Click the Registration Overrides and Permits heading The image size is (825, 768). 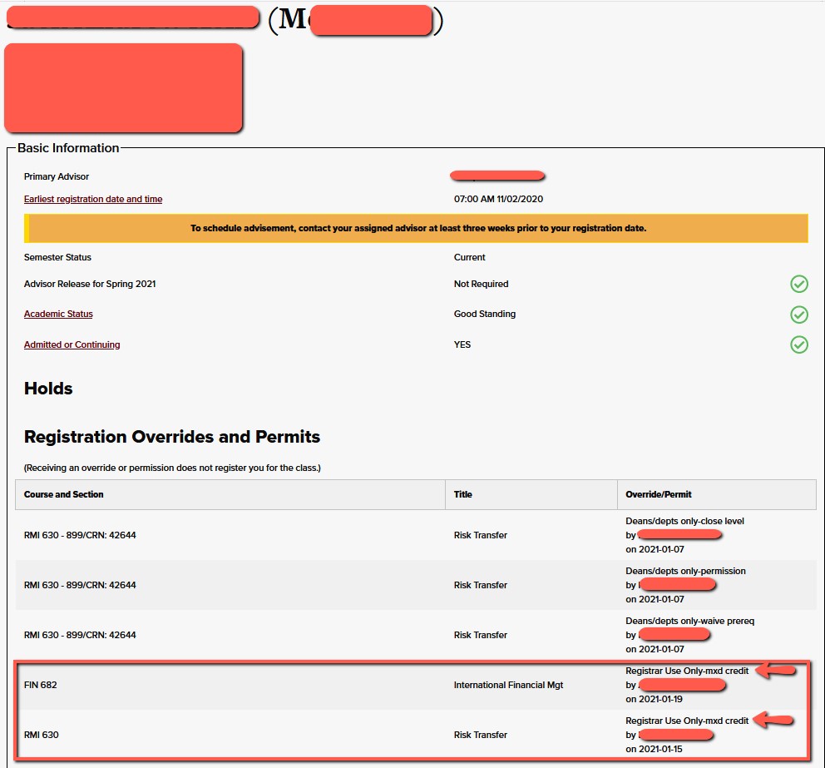[172, 437]
